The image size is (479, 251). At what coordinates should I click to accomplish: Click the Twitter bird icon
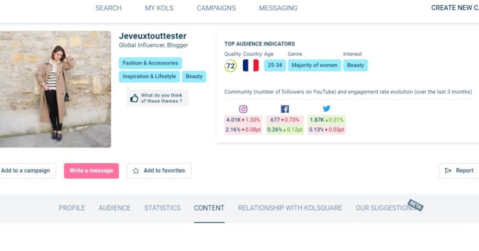coord(326,109)
